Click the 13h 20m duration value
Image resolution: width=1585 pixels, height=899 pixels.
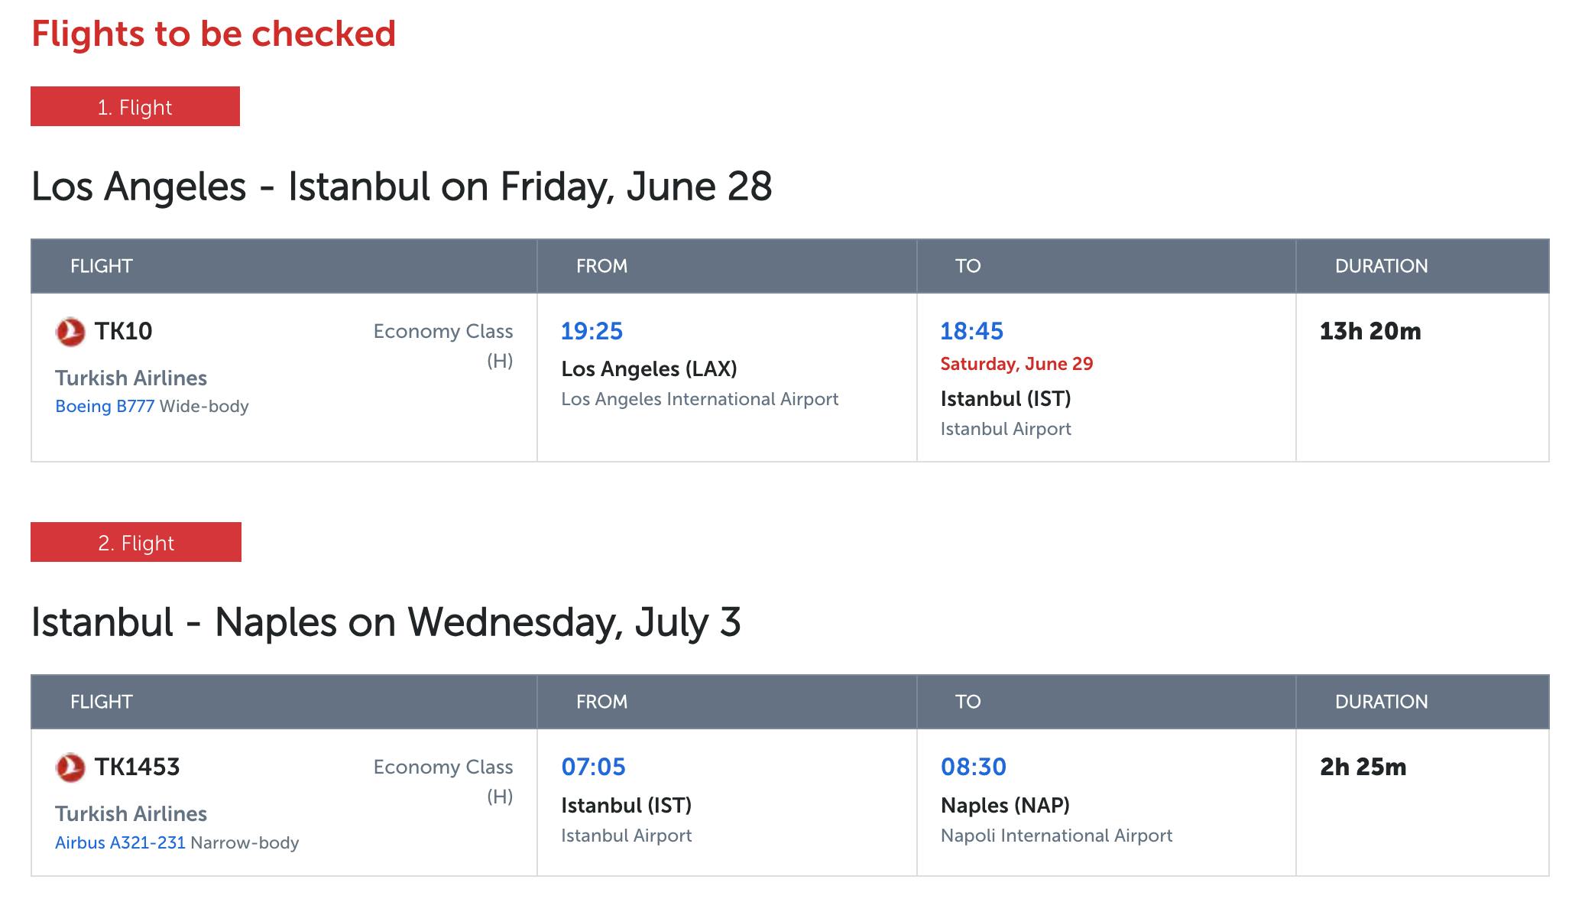coord(1370,331)
